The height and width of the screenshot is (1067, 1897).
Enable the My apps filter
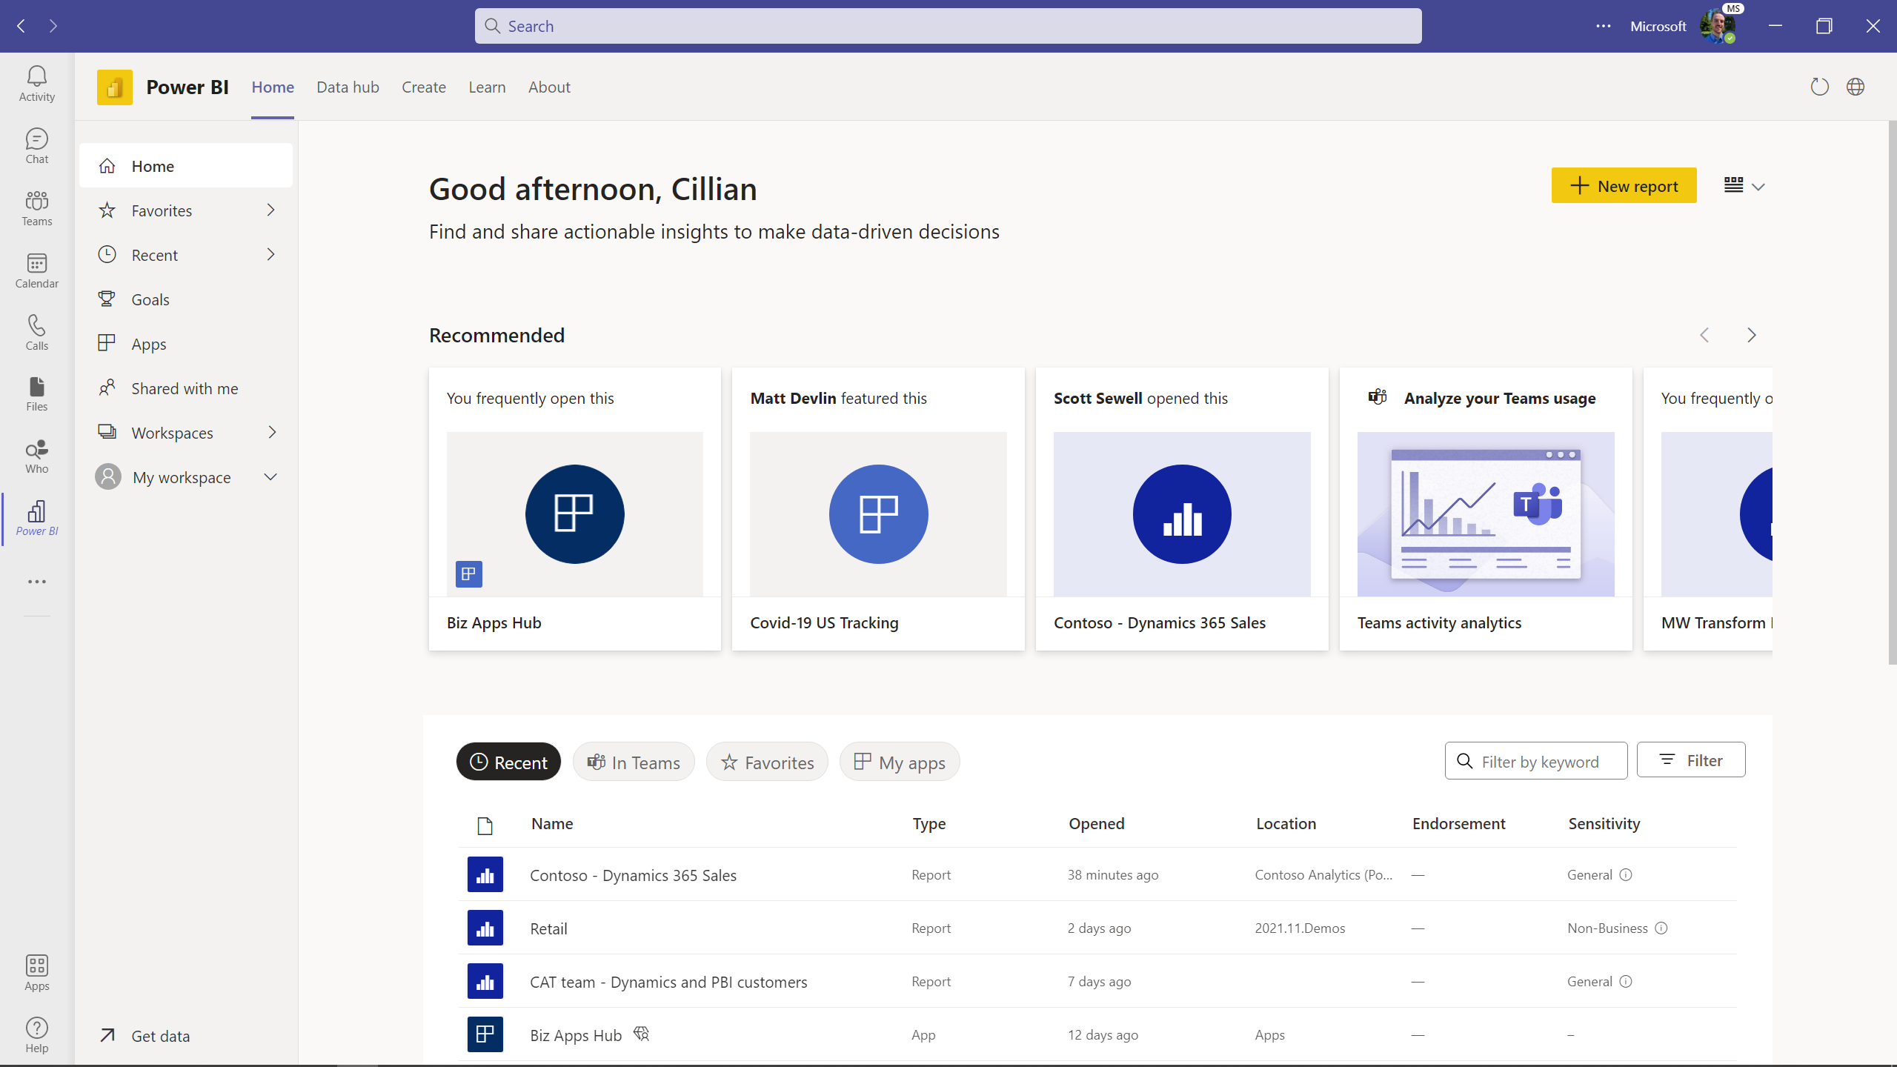click(x=898, y=762)
